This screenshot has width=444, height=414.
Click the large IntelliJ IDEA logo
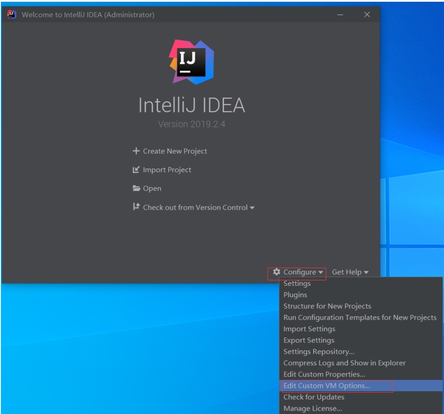(192, 62)
